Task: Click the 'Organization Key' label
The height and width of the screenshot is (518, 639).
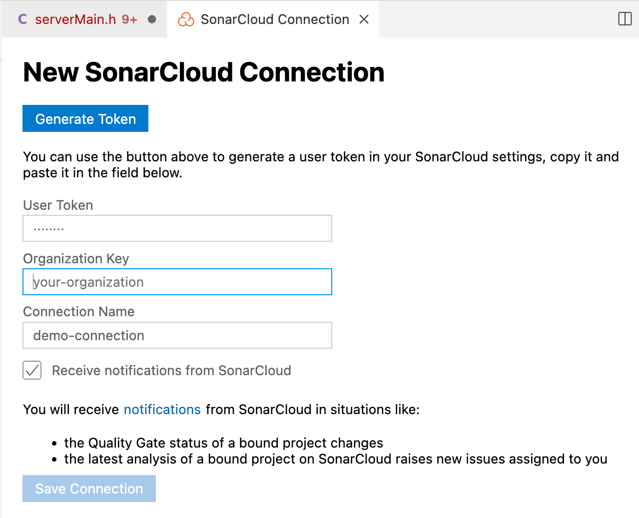Action: tap(76, 259)
